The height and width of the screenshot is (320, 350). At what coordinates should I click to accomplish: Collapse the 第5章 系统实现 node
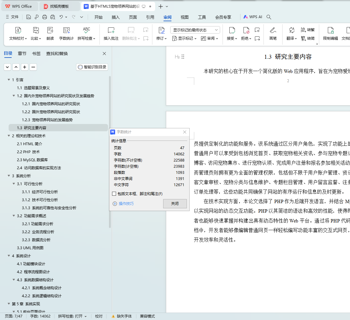[x=9, y=304]
